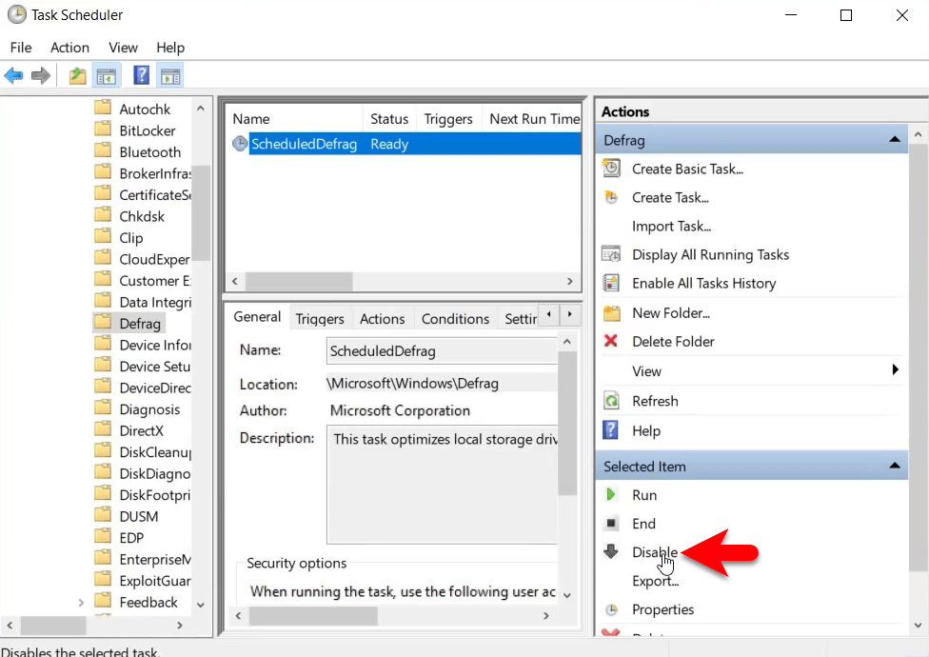This screenshot has height=657, width=929.
Task: Click the green Run arrow icon
Action: [x=611, y=494]
